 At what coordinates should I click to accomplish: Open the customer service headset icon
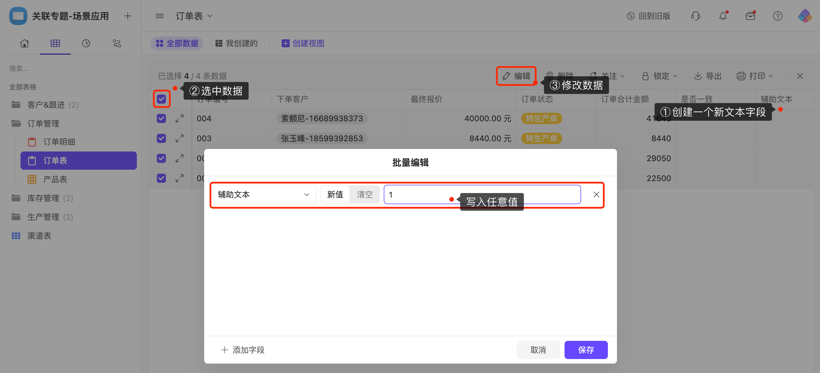[695, 16]
